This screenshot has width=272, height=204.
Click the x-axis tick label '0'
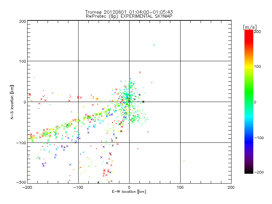tap(129, 187)
